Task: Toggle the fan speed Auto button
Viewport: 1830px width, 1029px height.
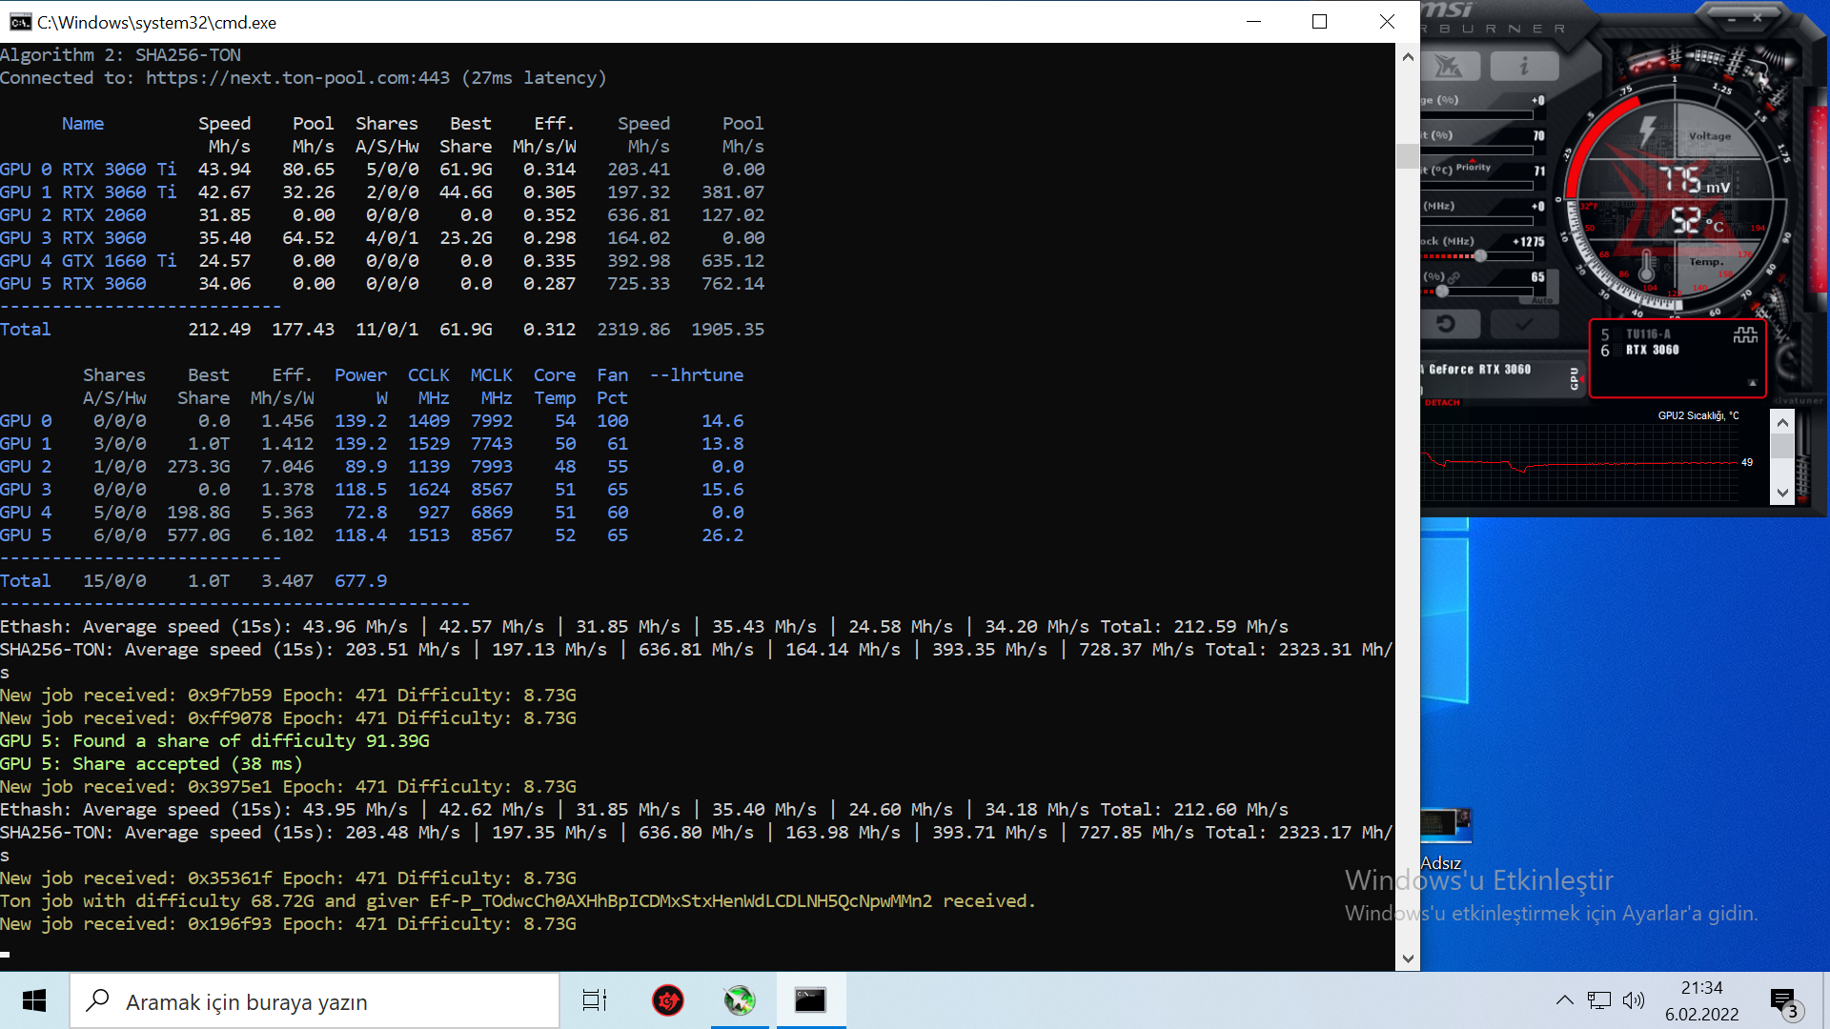Action: 1541,300
